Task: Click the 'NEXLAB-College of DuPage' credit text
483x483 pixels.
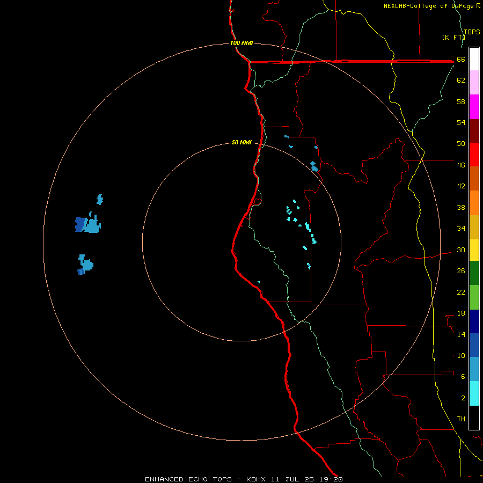Action: pos(428,6)
